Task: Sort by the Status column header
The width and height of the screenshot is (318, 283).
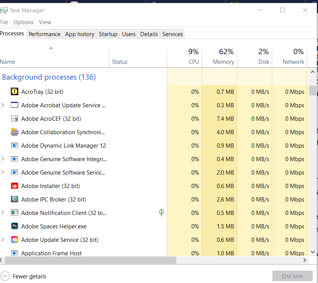Action: [138, 57]
